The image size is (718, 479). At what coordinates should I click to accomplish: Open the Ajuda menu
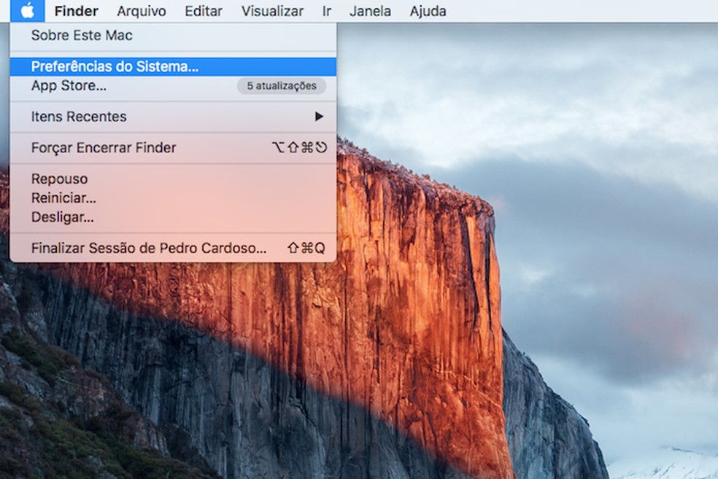tap(428, 11)
